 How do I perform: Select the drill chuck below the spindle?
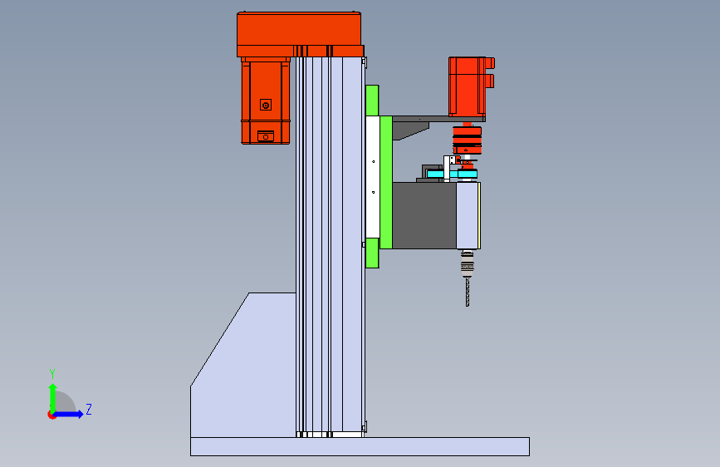tap(468, 265)
